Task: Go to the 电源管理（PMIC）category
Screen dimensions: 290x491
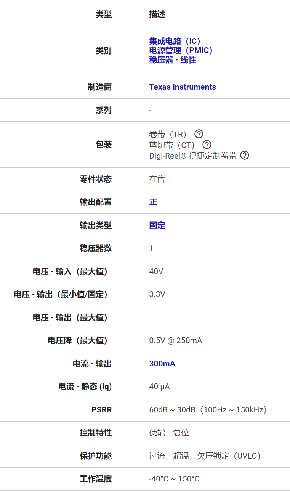Action: [x=181, y=50]
